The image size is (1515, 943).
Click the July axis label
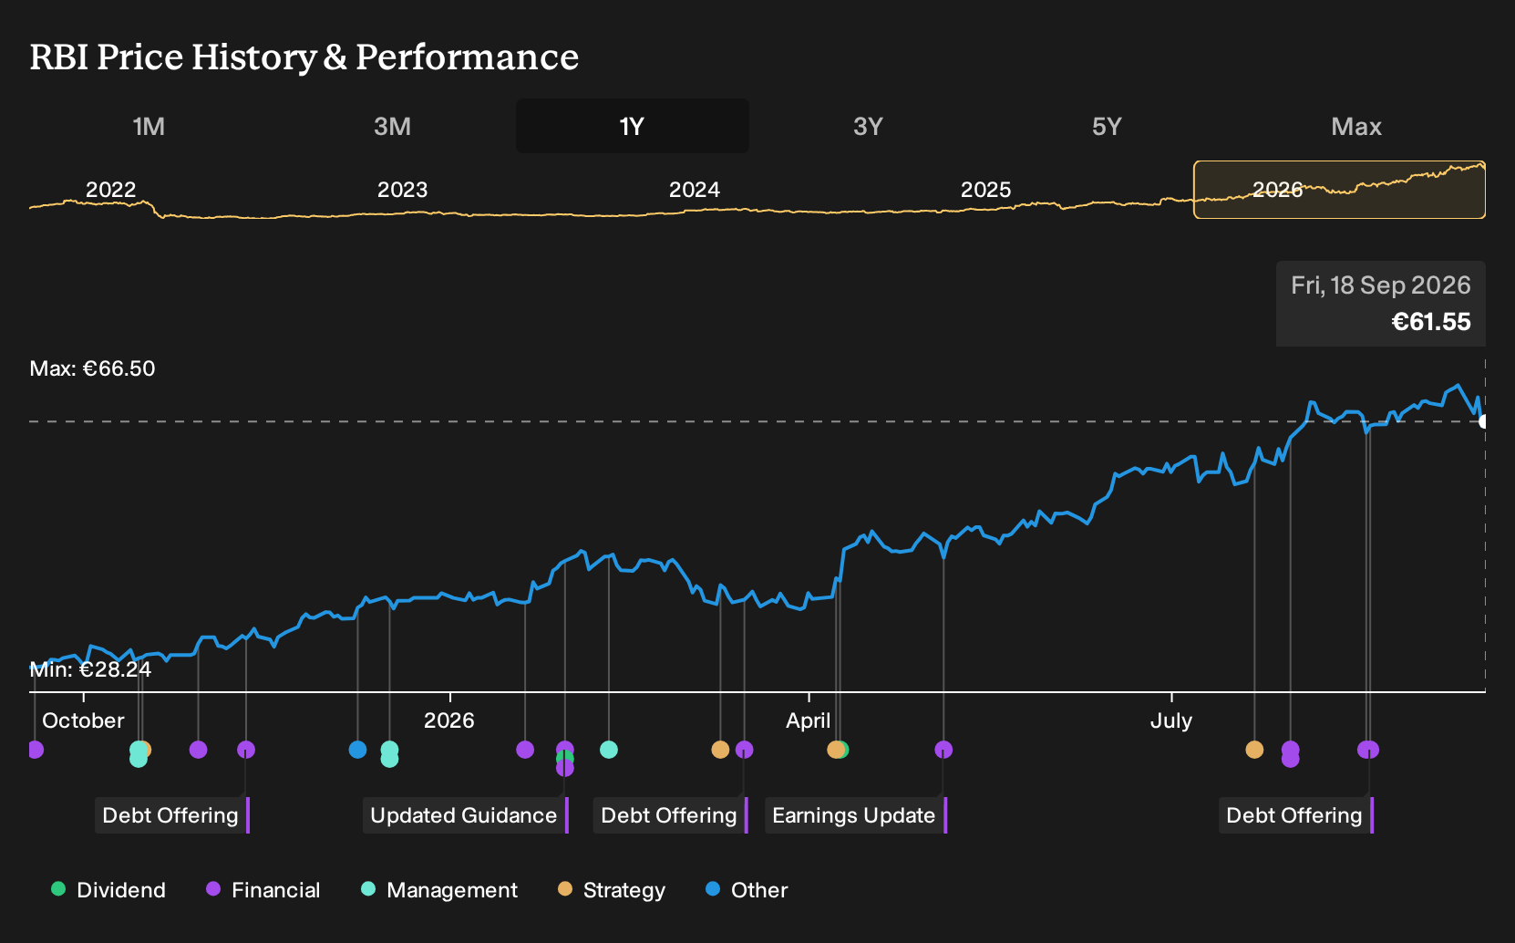click(x=1171, y=720)
